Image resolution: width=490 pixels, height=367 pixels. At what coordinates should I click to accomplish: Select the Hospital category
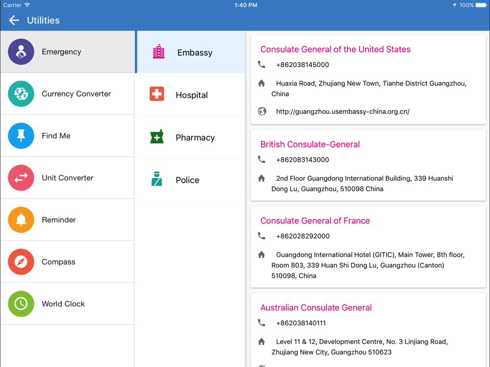(x=190, y=94)
